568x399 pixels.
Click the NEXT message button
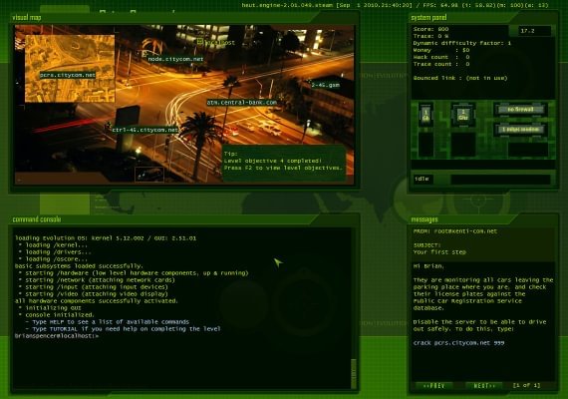click(483, 386)
